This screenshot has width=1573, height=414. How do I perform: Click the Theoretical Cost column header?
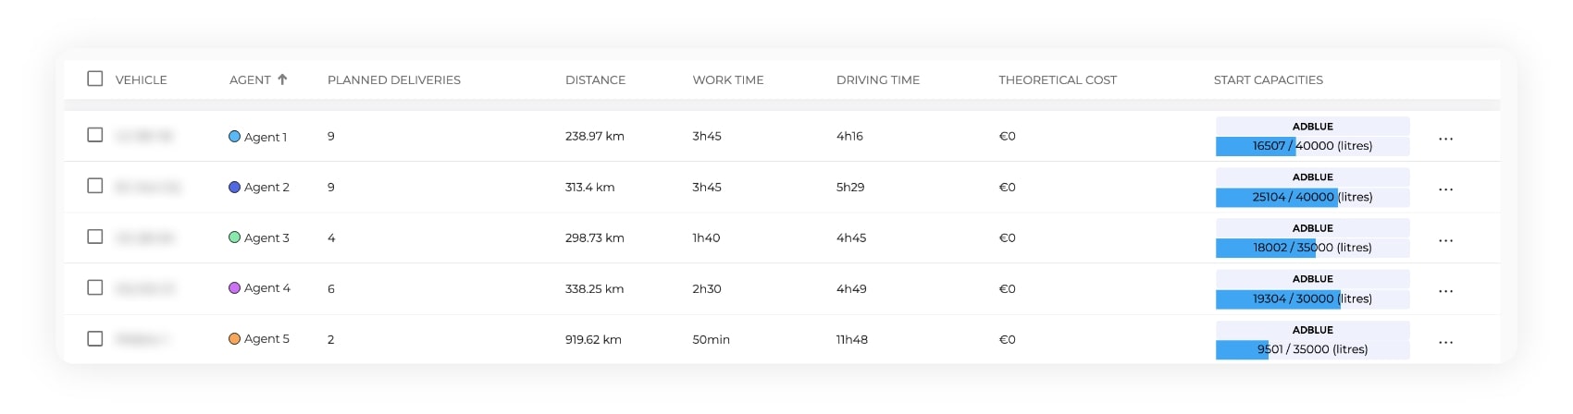pyautogui.click(x=1057, y=80)
